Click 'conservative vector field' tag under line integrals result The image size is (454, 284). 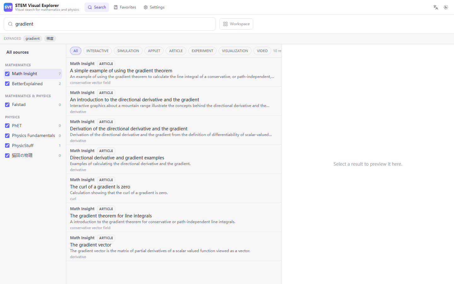90,228
